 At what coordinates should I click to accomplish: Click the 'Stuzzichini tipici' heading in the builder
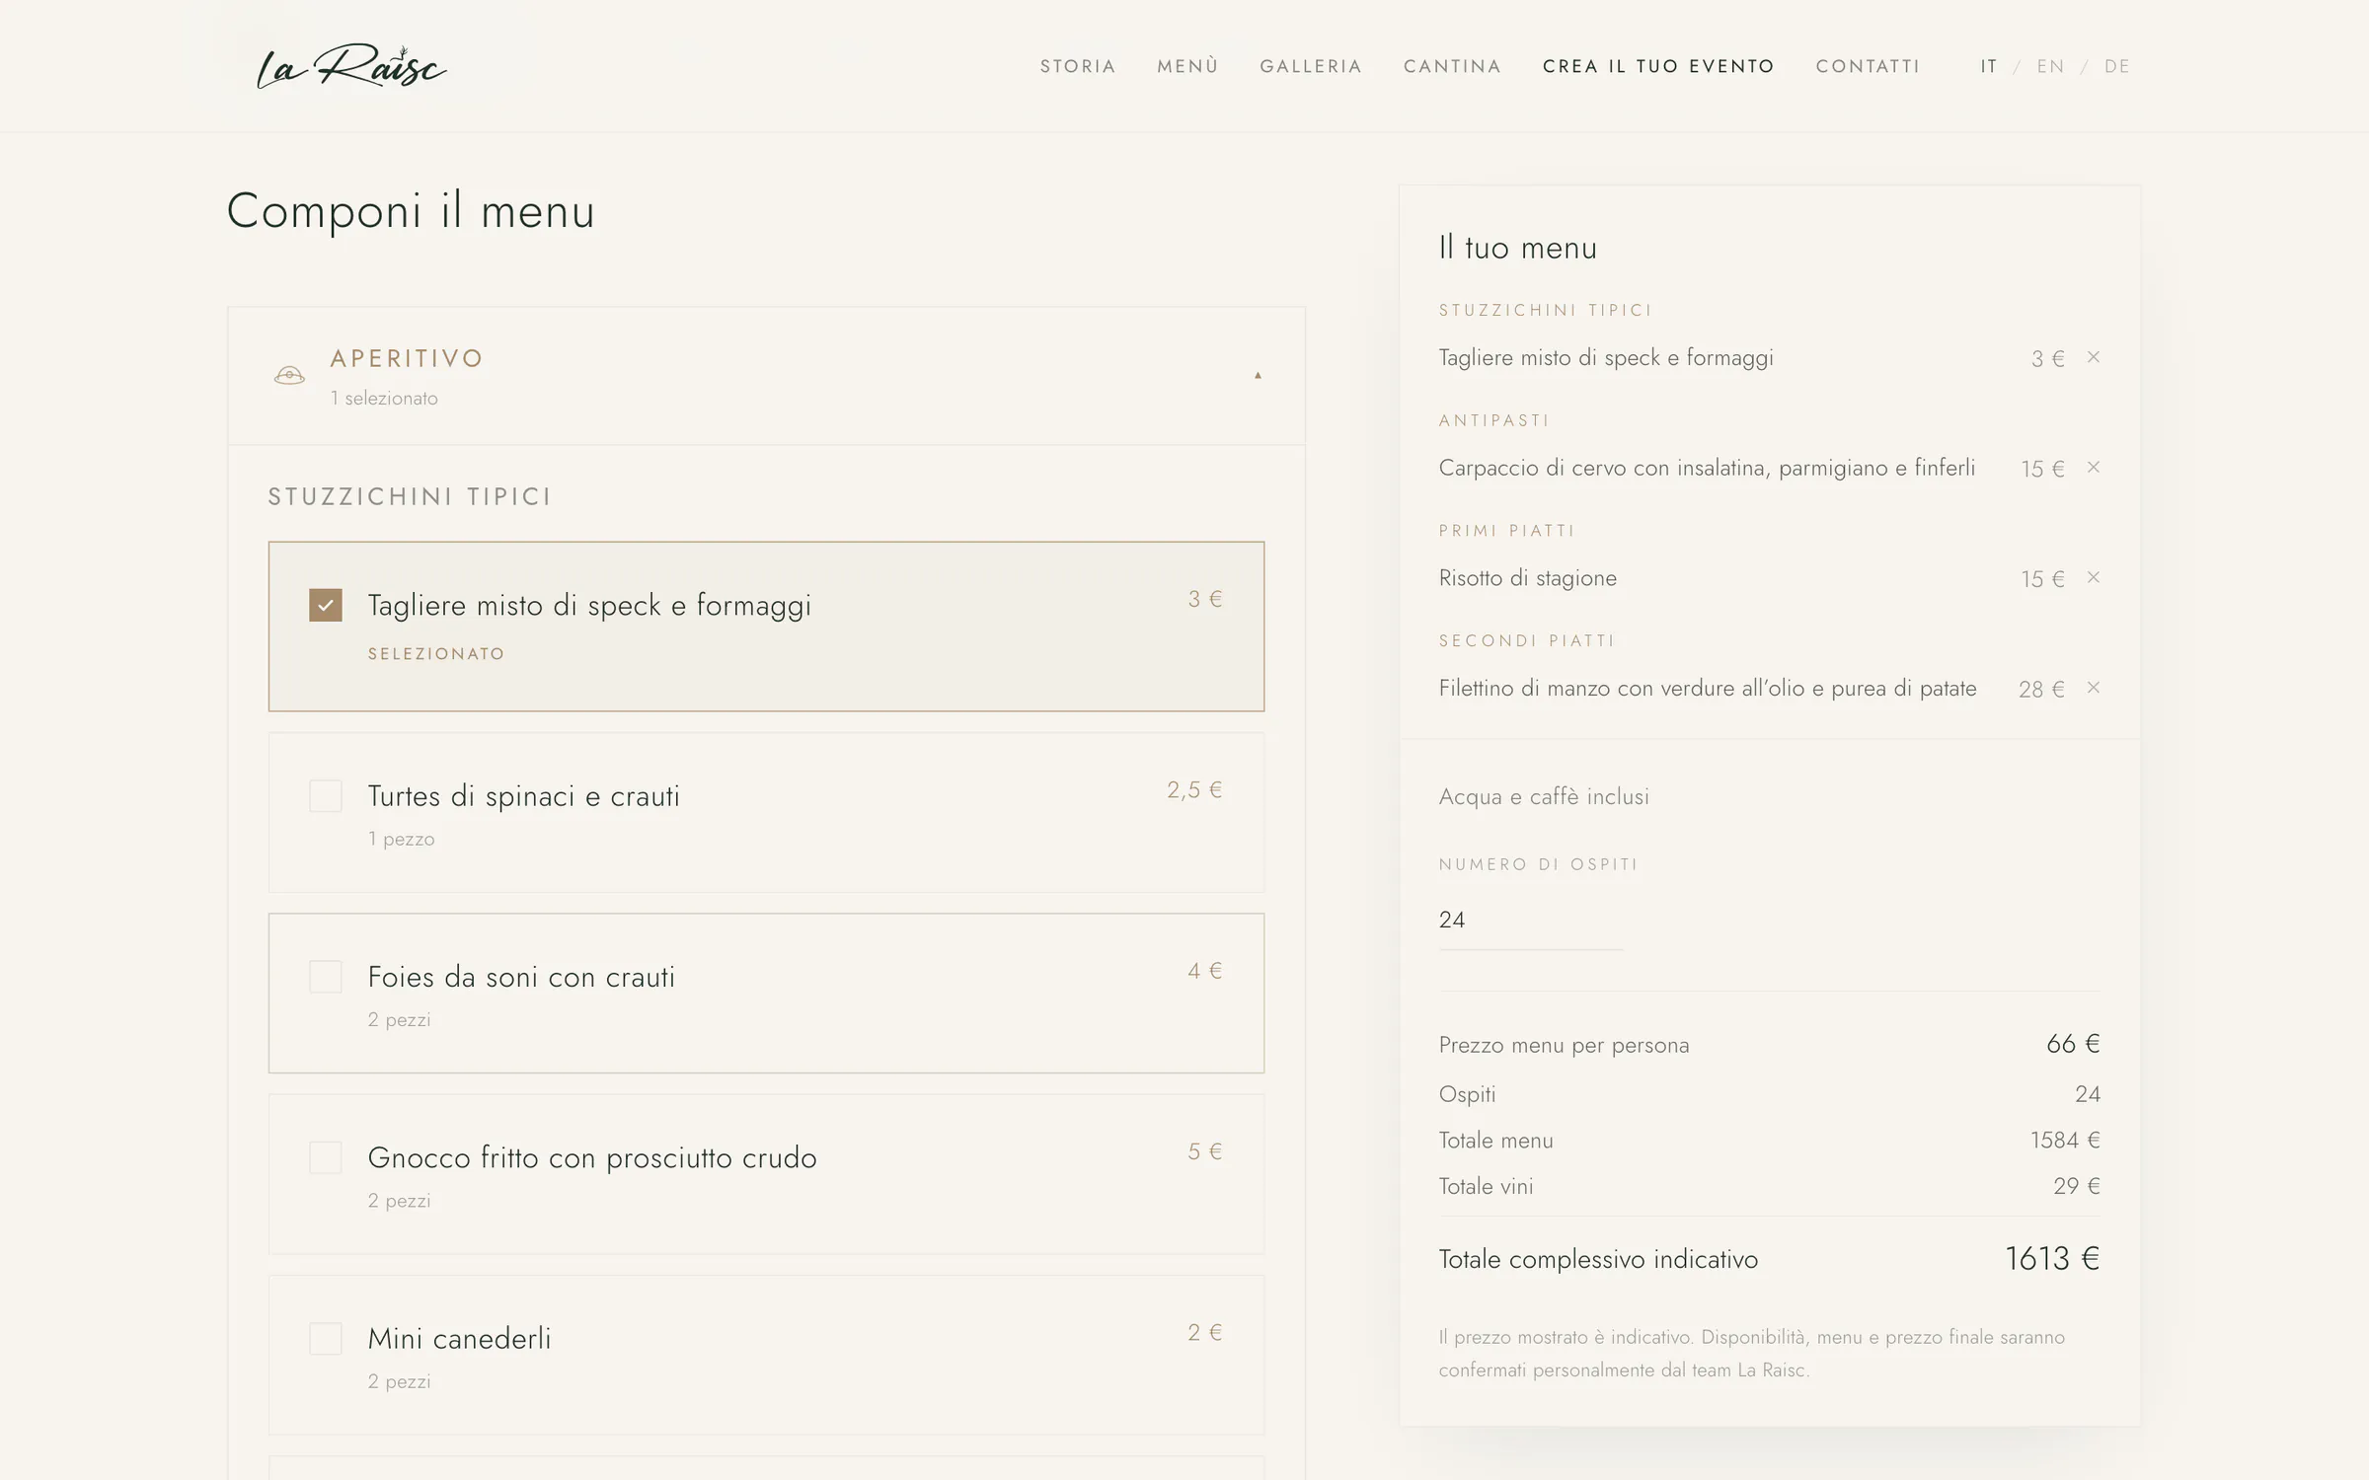(410, 496)
